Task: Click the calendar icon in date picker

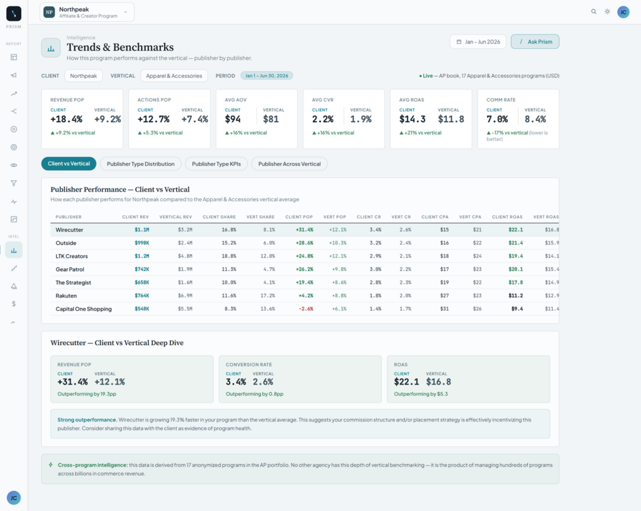Action: pyautogui.click(x=459, y=42)
